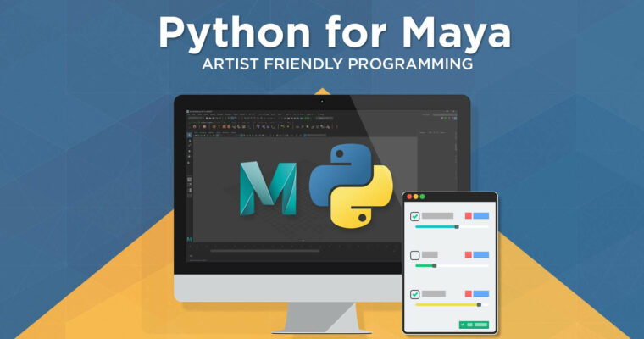Tick the empty checkbox above the green slider

(x=415, y=255)
